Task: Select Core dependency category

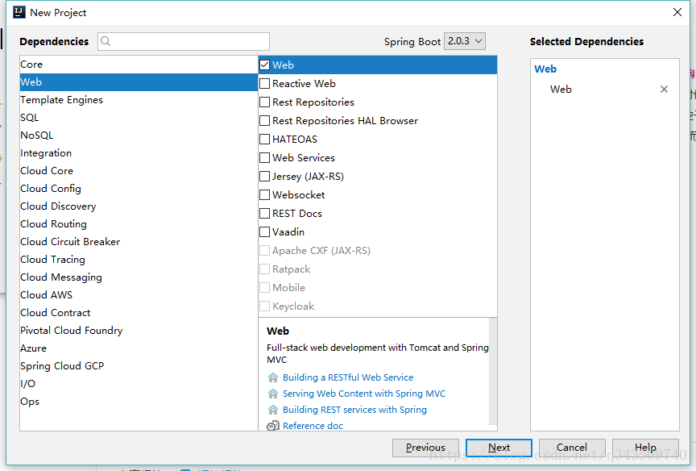Action: coord(139,65)
